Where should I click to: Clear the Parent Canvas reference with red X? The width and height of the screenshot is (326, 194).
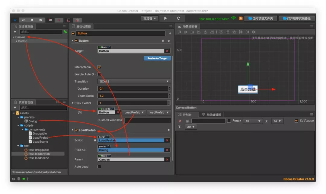tap(167, 160)
